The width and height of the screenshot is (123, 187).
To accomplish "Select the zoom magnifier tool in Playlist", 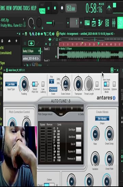I will pos(50,34).
